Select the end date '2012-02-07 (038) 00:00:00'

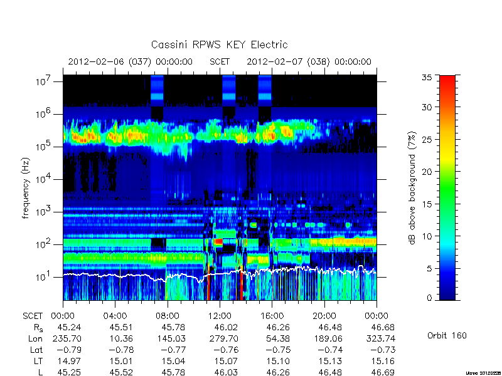click(x=309, y=61)
